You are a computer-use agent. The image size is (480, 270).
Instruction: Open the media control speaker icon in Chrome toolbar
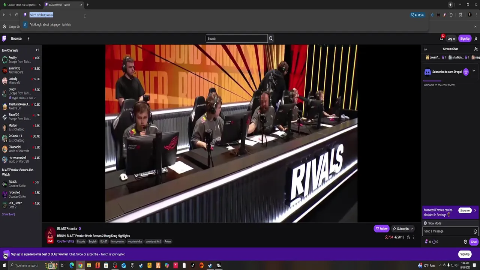(432, 15)
